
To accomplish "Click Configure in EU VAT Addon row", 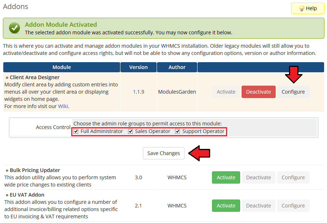I will 293,206.
